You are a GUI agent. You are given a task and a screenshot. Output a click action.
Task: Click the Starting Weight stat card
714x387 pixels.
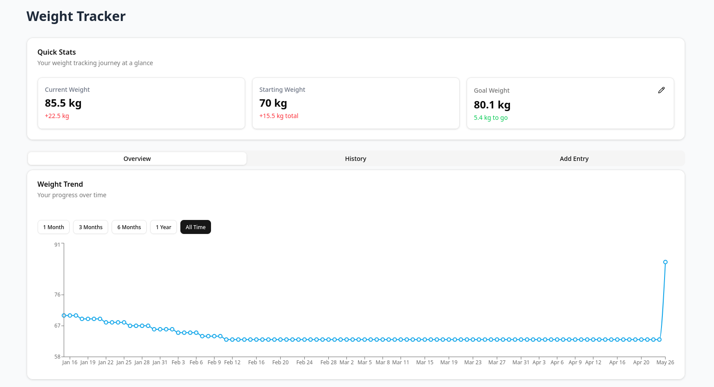pos(355,103)
